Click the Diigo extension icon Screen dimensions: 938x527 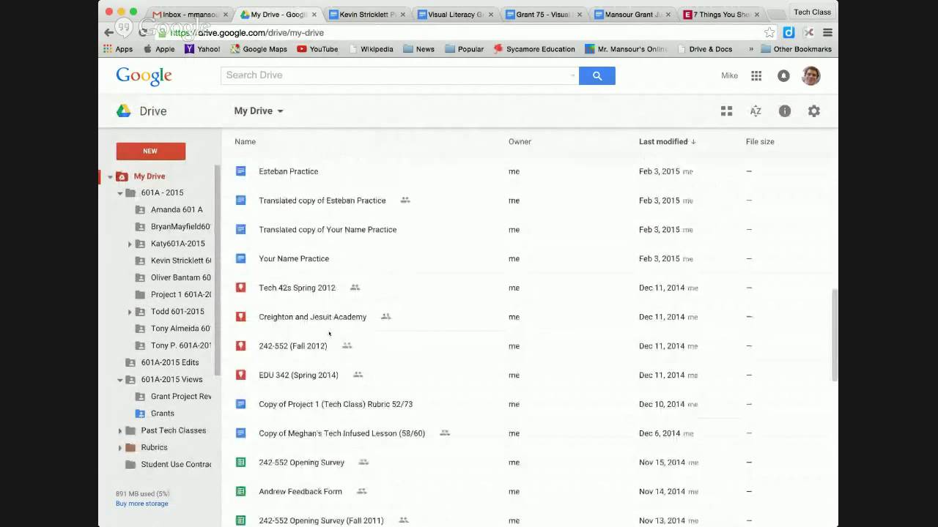(789, 32)
